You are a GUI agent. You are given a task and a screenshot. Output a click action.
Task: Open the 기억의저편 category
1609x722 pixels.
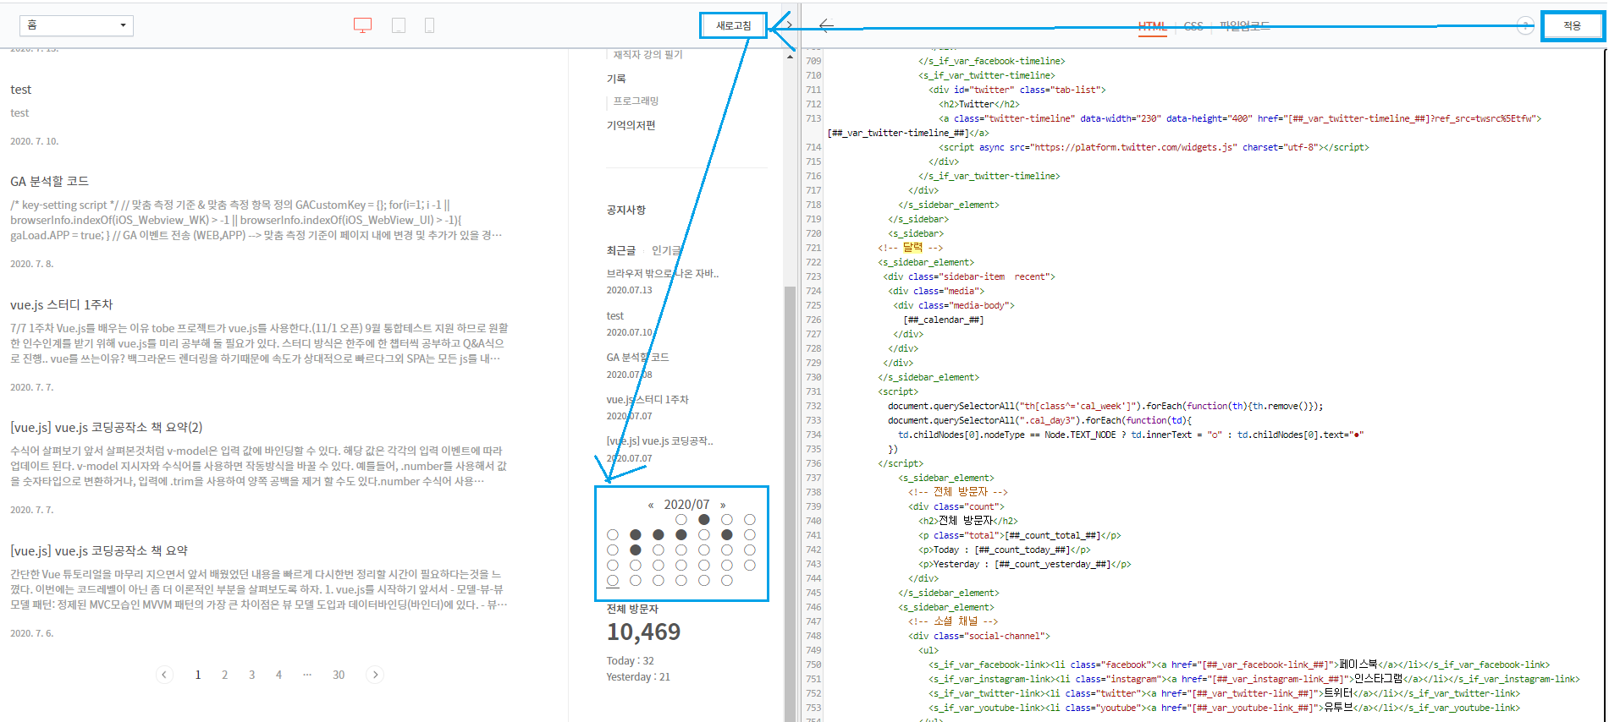point(631,125)
